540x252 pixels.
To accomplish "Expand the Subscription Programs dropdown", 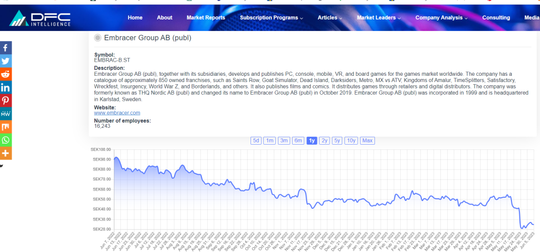I will 271,18.
